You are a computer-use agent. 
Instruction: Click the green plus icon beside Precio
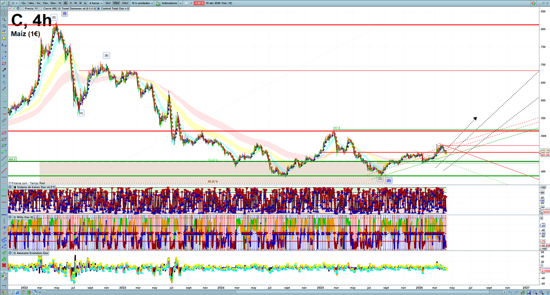point(14,9)
